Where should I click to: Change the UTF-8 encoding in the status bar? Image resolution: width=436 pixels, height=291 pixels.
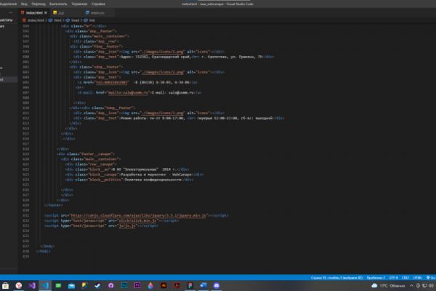coord(393,278)
